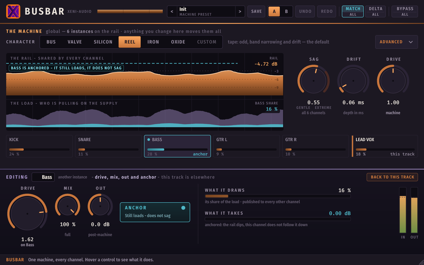Open the Init machine preset list
The width and height of the screenshot is (424, 265).
(x=206, y=11)
